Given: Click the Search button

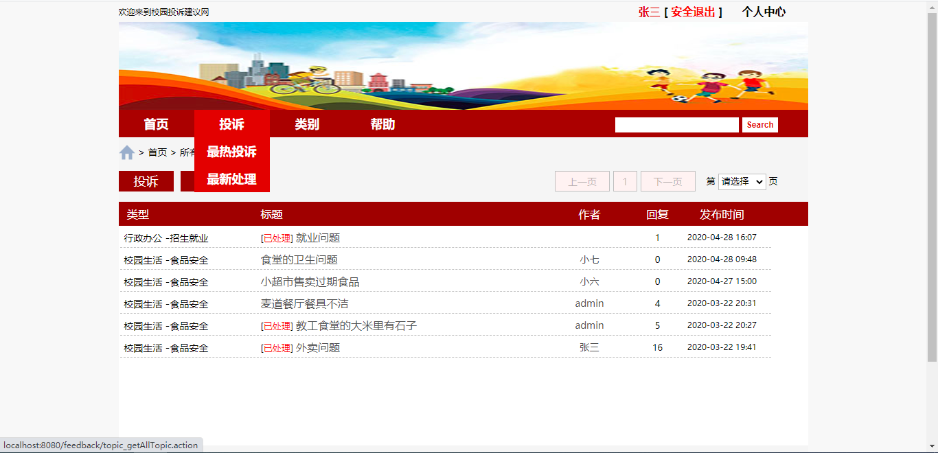Looking at the screenshot, I should pos(760,125).
